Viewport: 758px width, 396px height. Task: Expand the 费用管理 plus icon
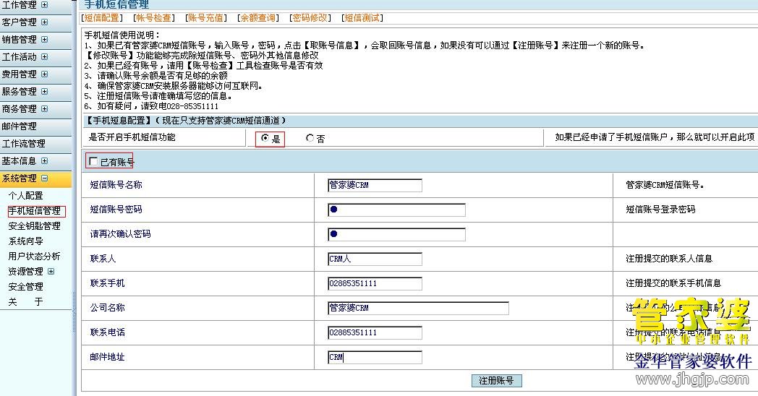coord(44,74)
